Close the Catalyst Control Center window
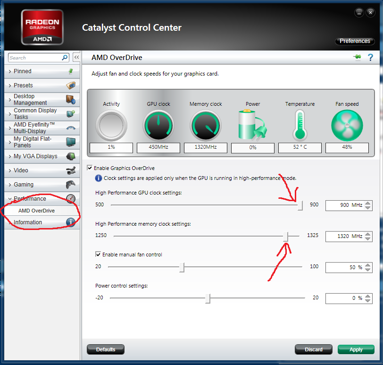Screen dimensions: 383x365 pyautogui.click(x=370, y=12)
